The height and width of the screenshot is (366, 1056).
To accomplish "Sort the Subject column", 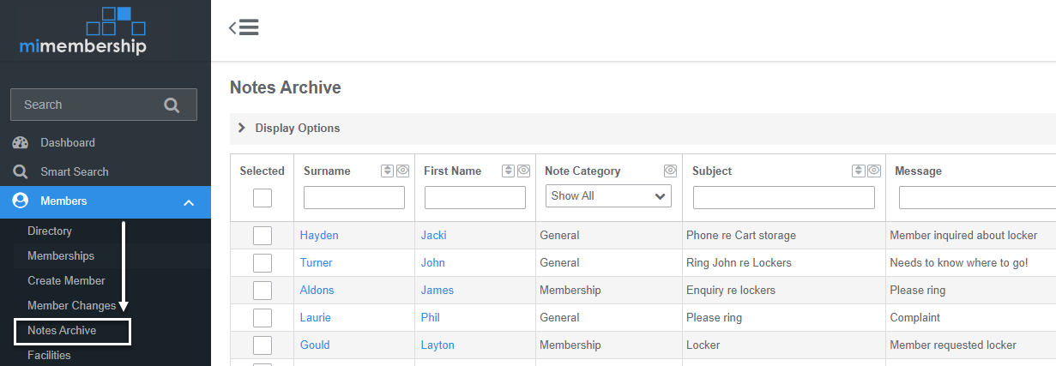I will (859, 171).
